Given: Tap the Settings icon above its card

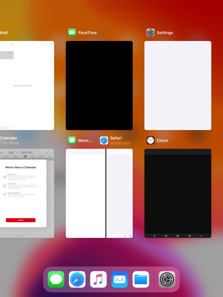Looking at the screenshot, I should coord(151,33).
